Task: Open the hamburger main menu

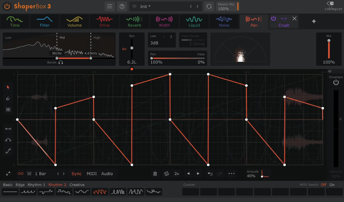Action: (110, 6)
